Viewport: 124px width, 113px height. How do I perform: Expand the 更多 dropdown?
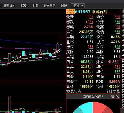coord(78,6)
